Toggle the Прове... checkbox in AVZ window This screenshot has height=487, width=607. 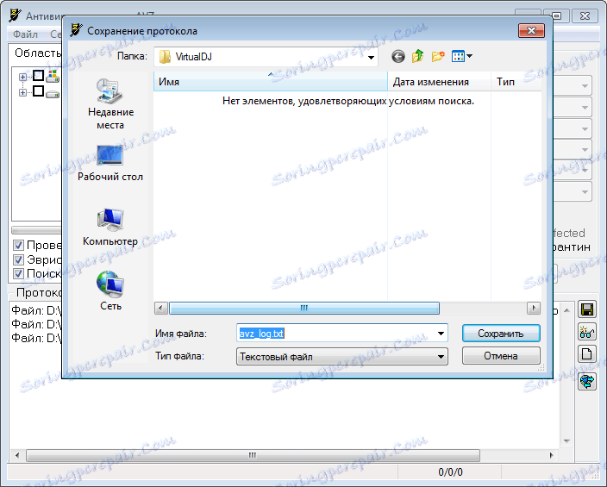pyautogui.click(x=19, y=245)
